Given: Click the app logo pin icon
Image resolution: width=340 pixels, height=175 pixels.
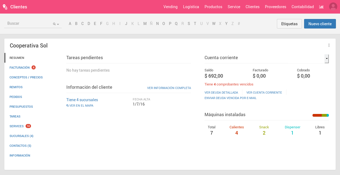Looking at the screenshot, I should click(5, 7).
